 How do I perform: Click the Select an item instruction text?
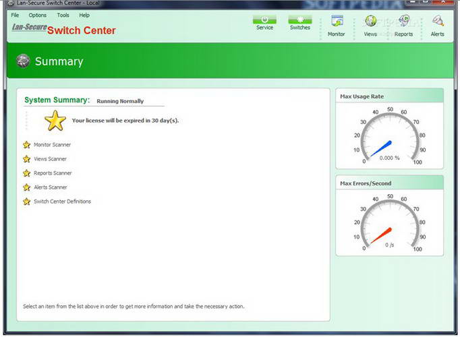tap(134, 307)
